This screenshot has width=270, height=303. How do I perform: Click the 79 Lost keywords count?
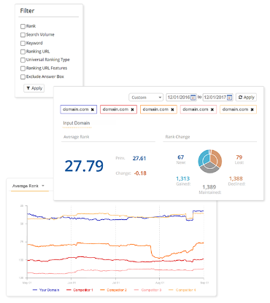click(x=239, y=157)
